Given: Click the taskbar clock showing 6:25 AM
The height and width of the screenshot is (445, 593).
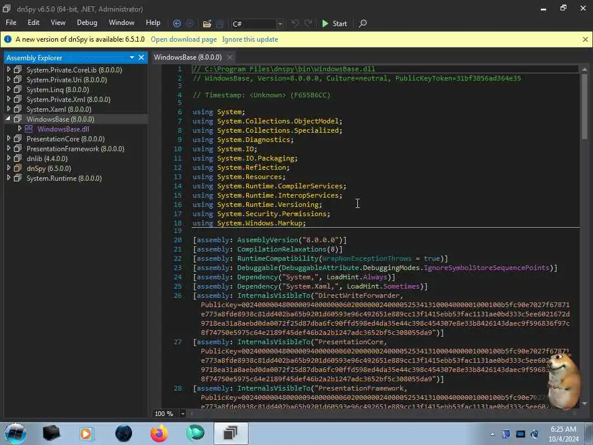Looking at the screenshot, I should (x=563, y=434).
